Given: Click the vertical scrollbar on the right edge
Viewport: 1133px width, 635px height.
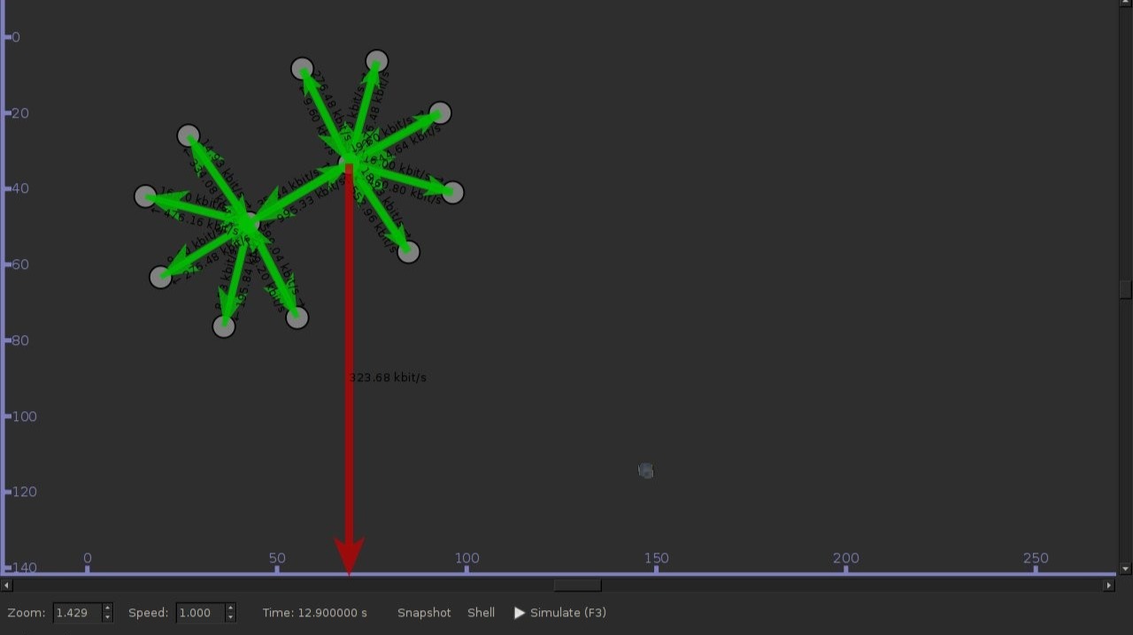Looking at the screenshot, I should (1125, 289).
